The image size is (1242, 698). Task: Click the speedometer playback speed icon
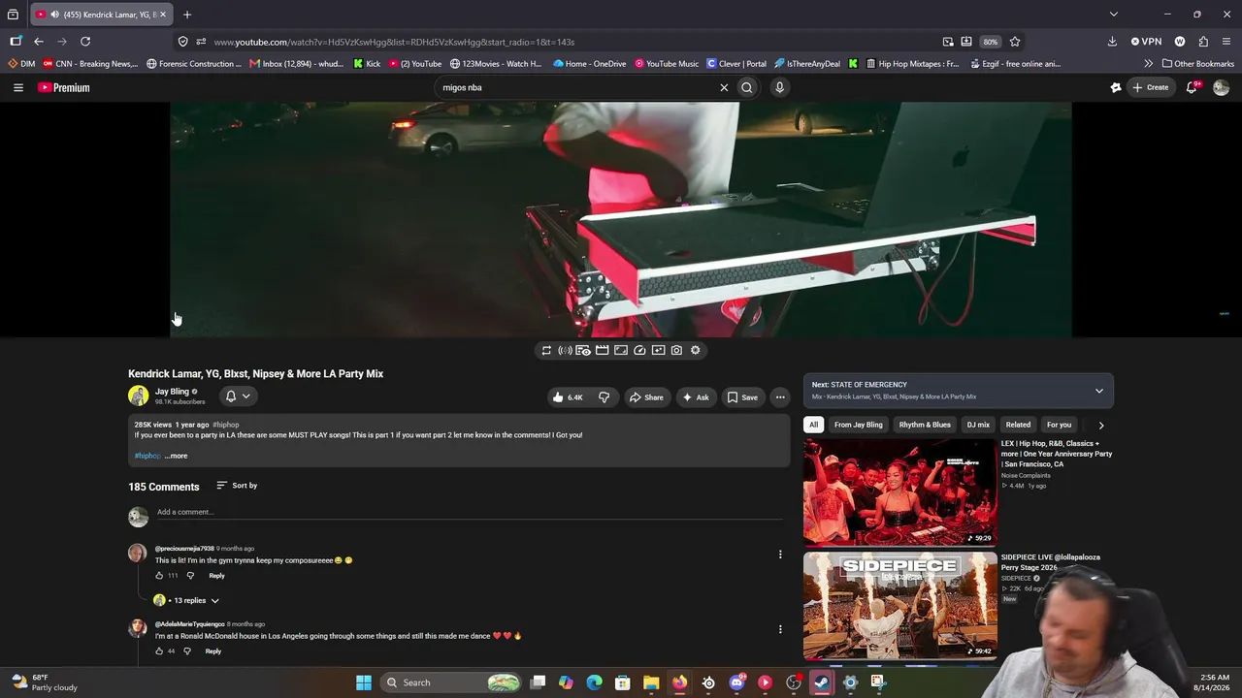click(x=639, y=350)
